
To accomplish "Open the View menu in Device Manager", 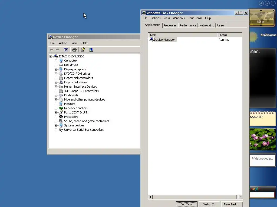I will tap(74, 43).
